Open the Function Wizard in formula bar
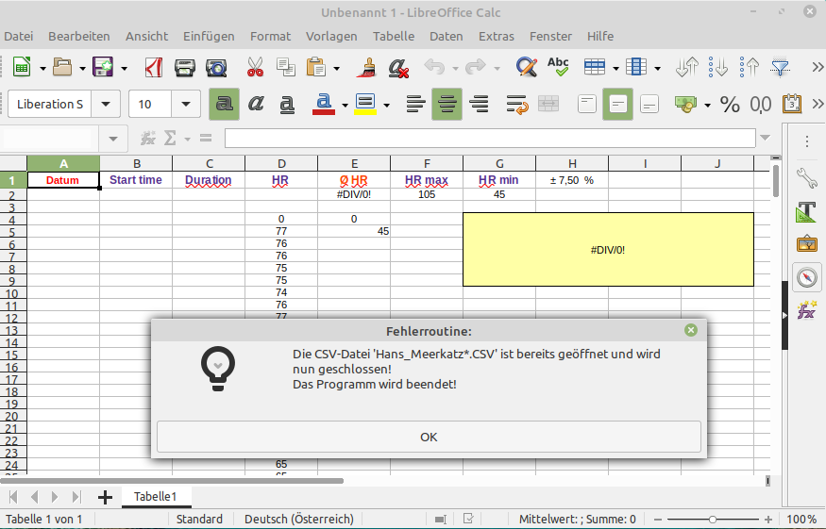The height and width of the screenshot is (529, 826). point(148,139)
